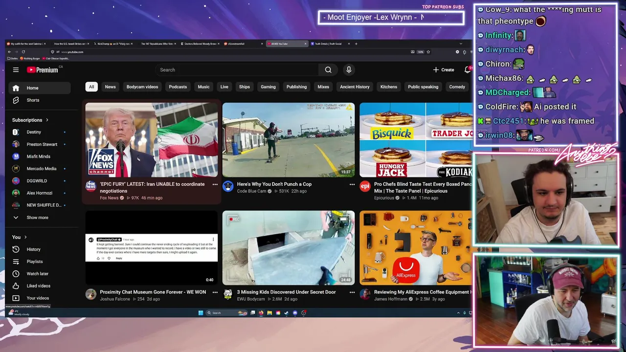This screenshot has height=352, width=626.
Task: Click the browser reload button
Action: point(23,52)
